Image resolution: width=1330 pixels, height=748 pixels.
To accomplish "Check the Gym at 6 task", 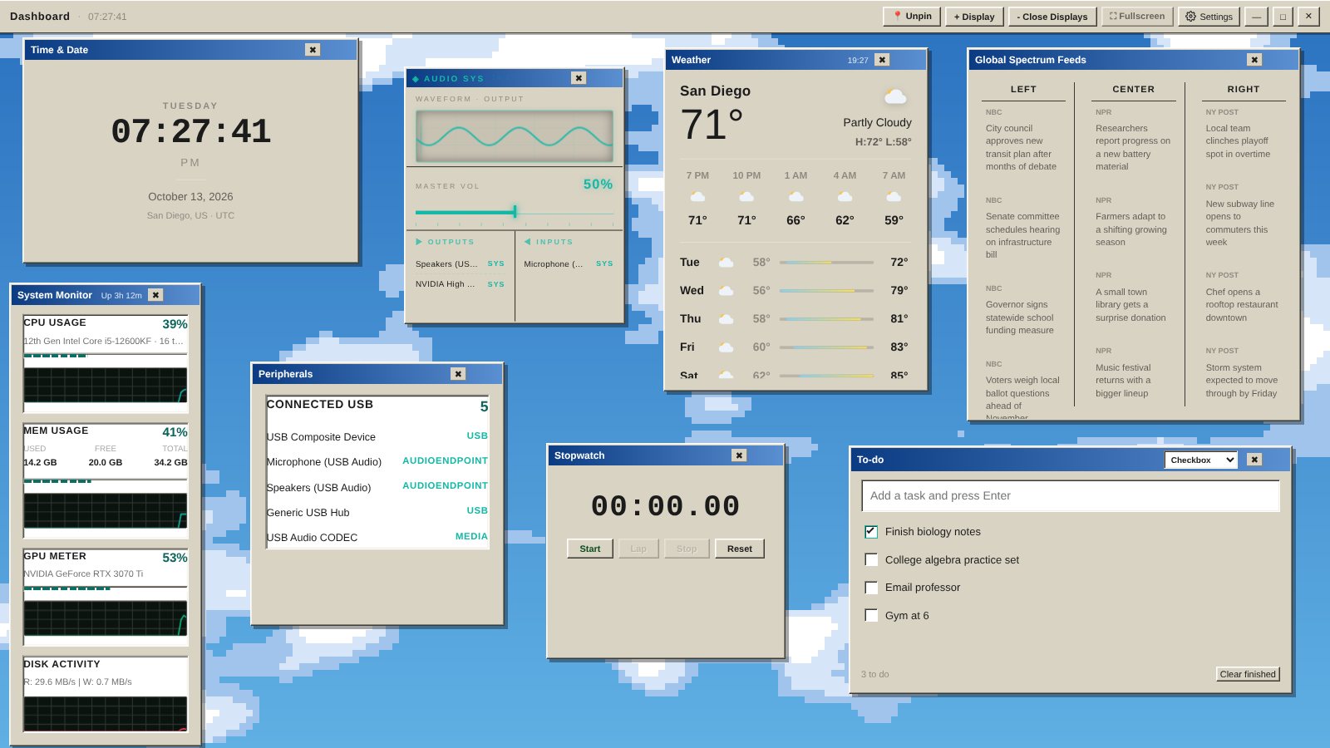I will (x=871, y=616).
